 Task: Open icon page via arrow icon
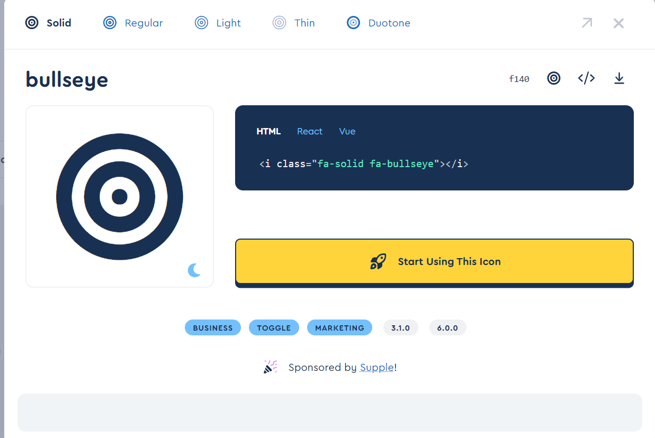click(x=587, y=23)
